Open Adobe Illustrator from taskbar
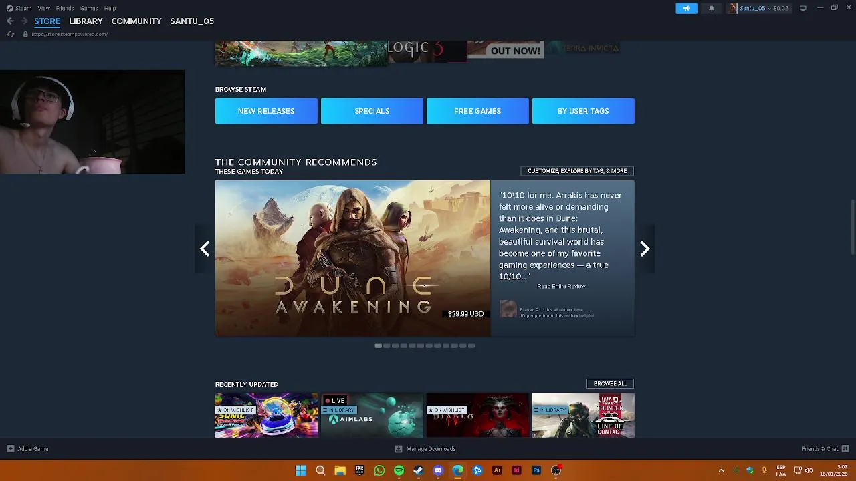The height and width of the screenshot is (481, 856). tap(497, 470)
